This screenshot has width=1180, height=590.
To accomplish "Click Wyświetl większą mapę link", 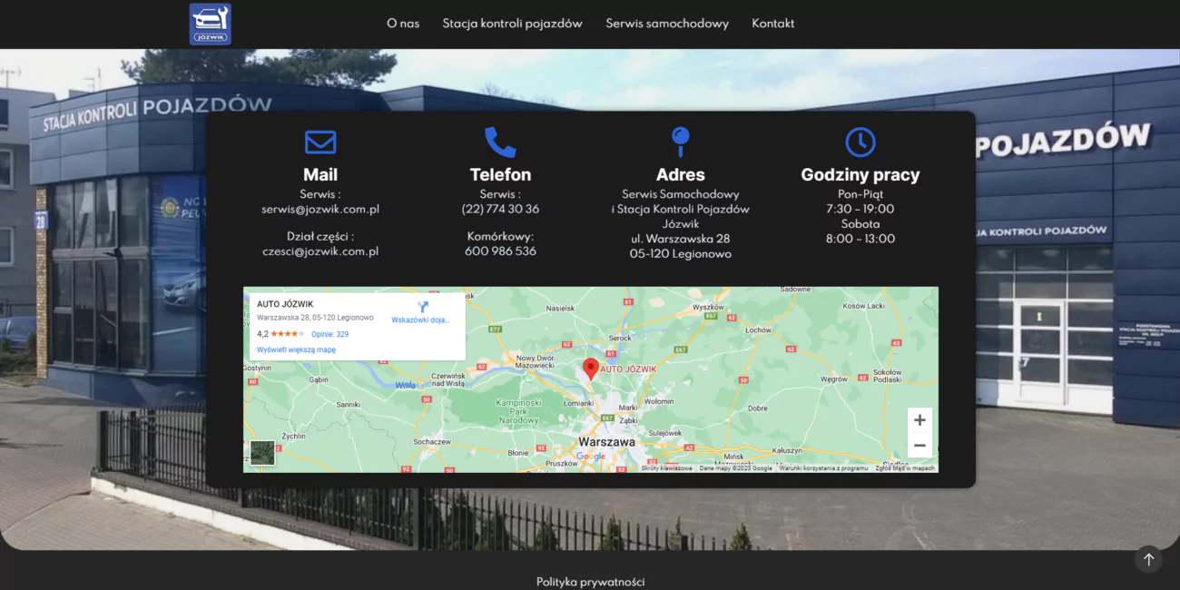I will 296,349.
